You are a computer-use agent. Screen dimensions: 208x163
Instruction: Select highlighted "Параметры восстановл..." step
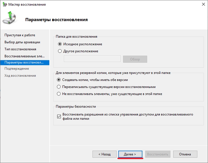(x=25, y=63)
